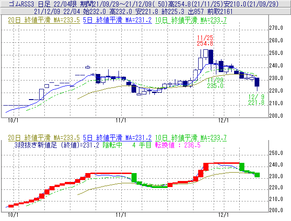Click the 260.0 axis label in upper chart
291x221 pixels.
pos(276,40)
